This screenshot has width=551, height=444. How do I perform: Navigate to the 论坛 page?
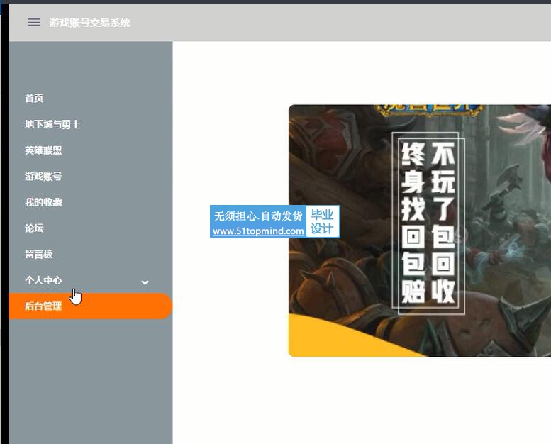click(34, 228)
